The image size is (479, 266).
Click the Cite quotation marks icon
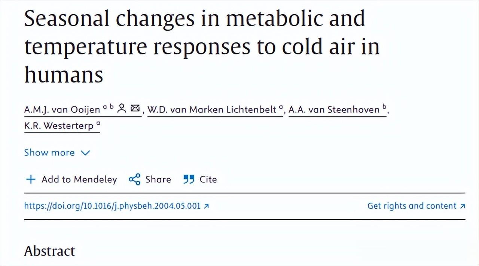tap(189, 179)
